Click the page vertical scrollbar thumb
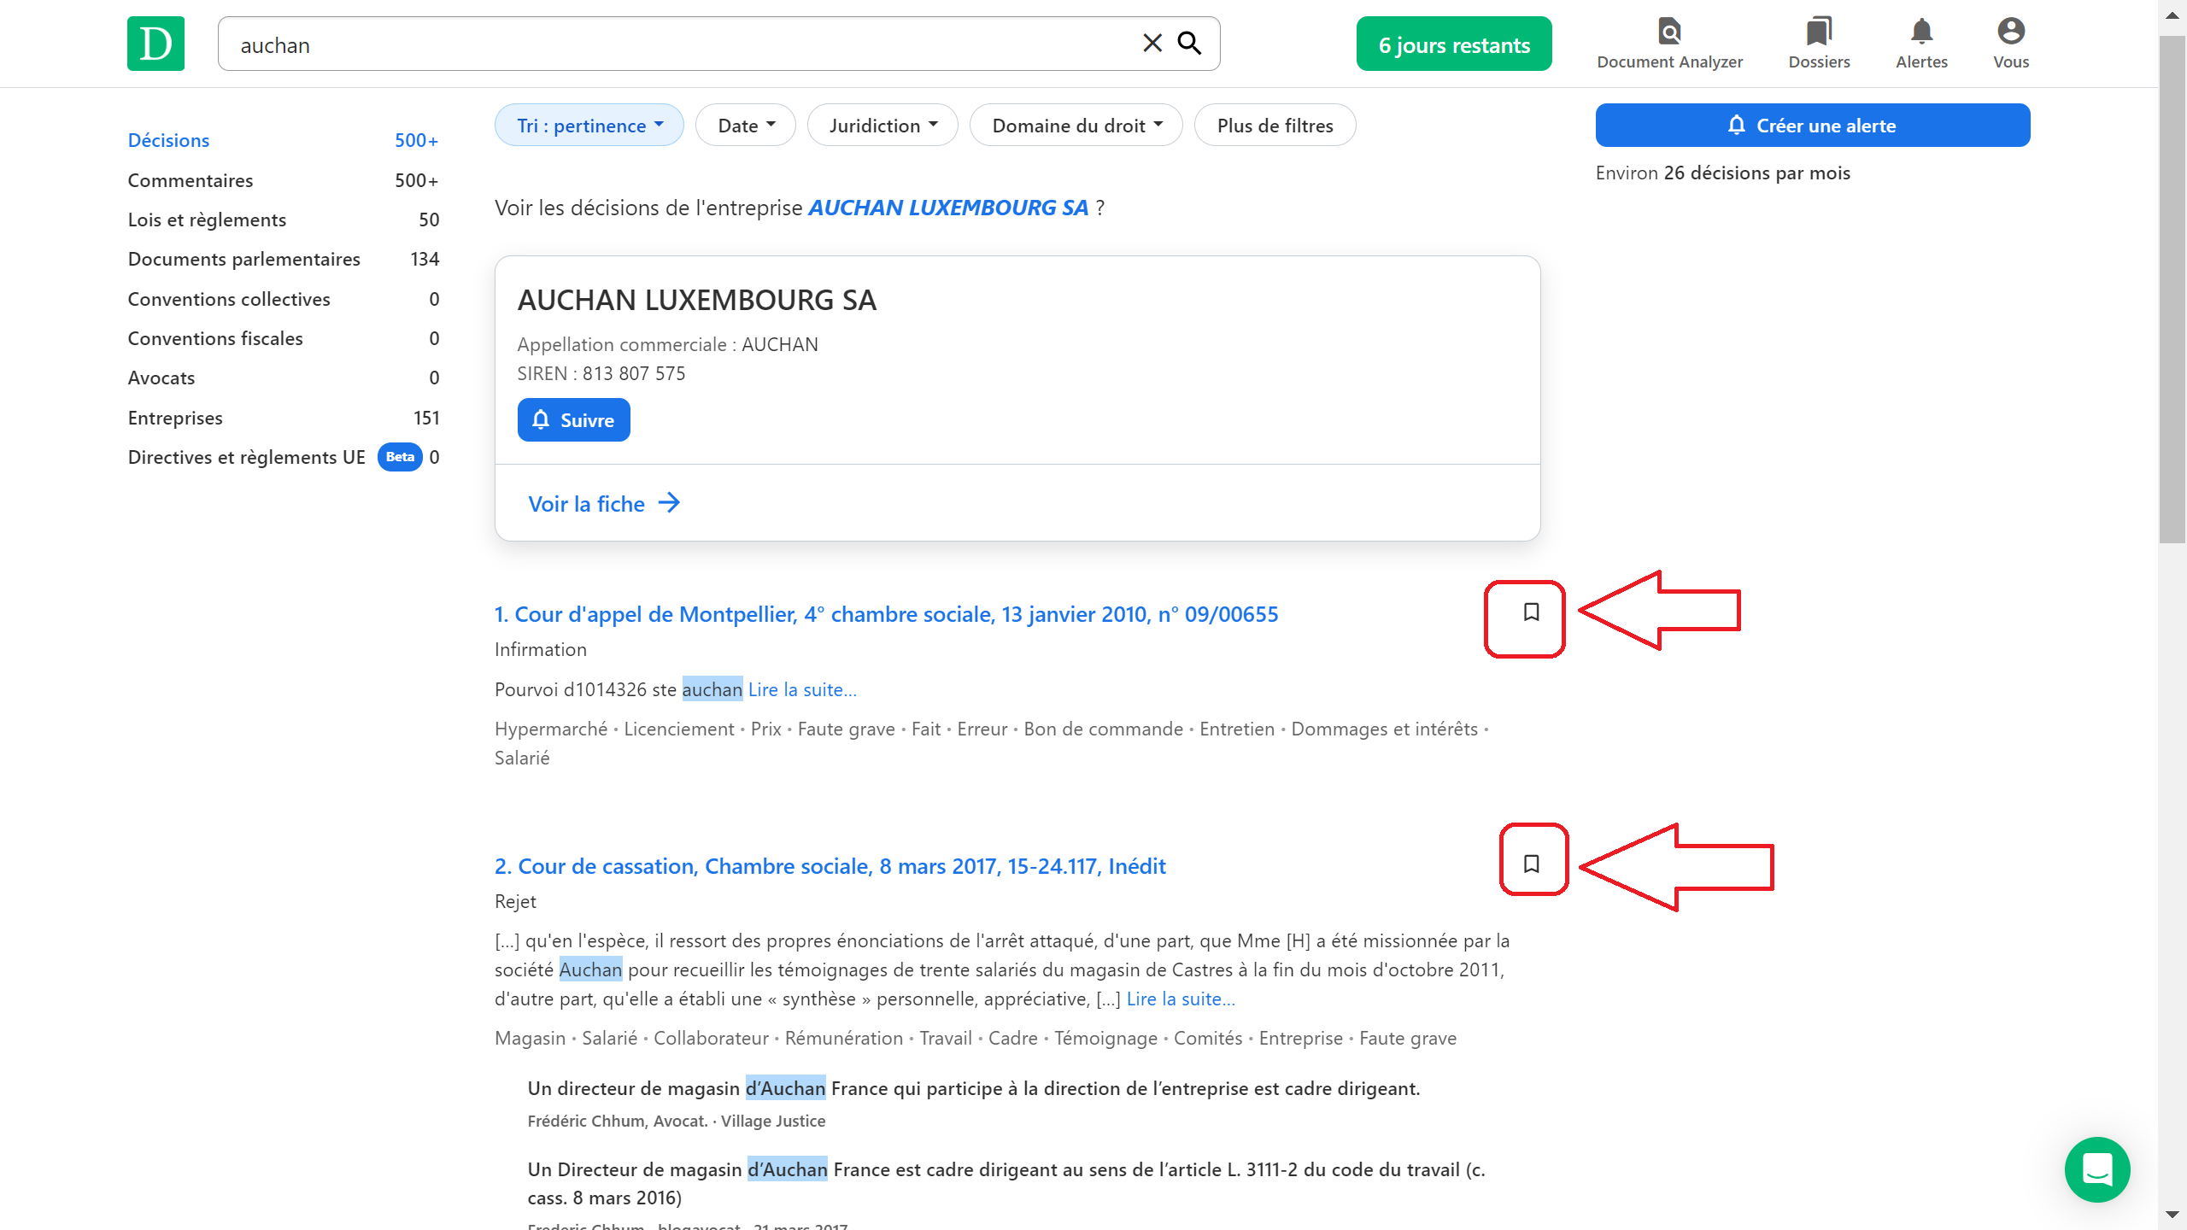Image resolution: width=2187 pixels, height=1230 pixels. coord(2172,289)
